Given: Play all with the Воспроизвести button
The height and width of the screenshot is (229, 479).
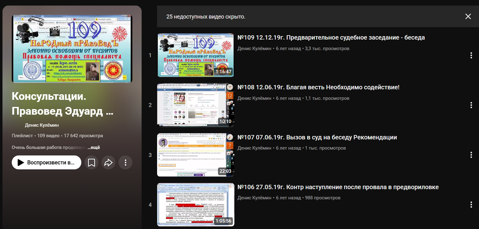Looking at the screenshot, I should (x=46, y=163).
